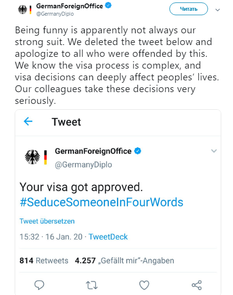The height and width of the screenshot is (295, 233).
Task: Open the embedded @GermanyDiplo handle
Action: [x=83, y=165]
